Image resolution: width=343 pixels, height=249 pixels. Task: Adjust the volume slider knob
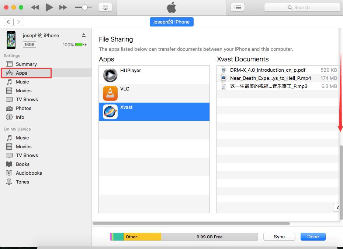[x=85, y=7]
